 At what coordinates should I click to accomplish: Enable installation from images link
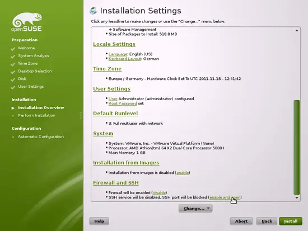point(183,173)
